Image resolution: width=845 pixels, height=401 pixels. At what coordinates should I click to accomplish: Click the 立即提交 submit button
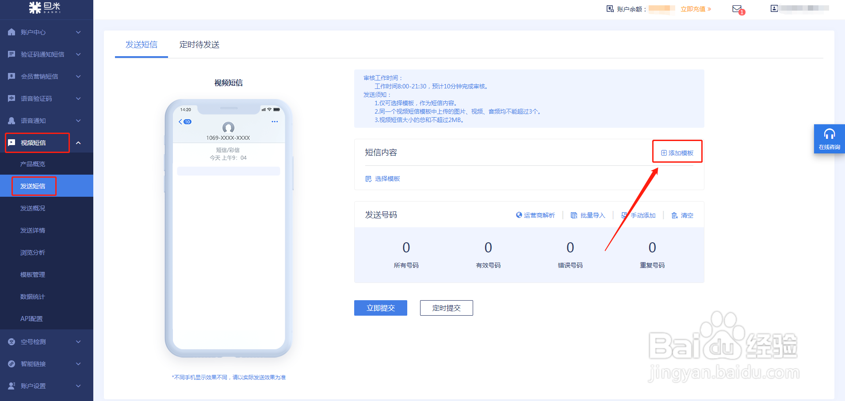tap(380, 308)
